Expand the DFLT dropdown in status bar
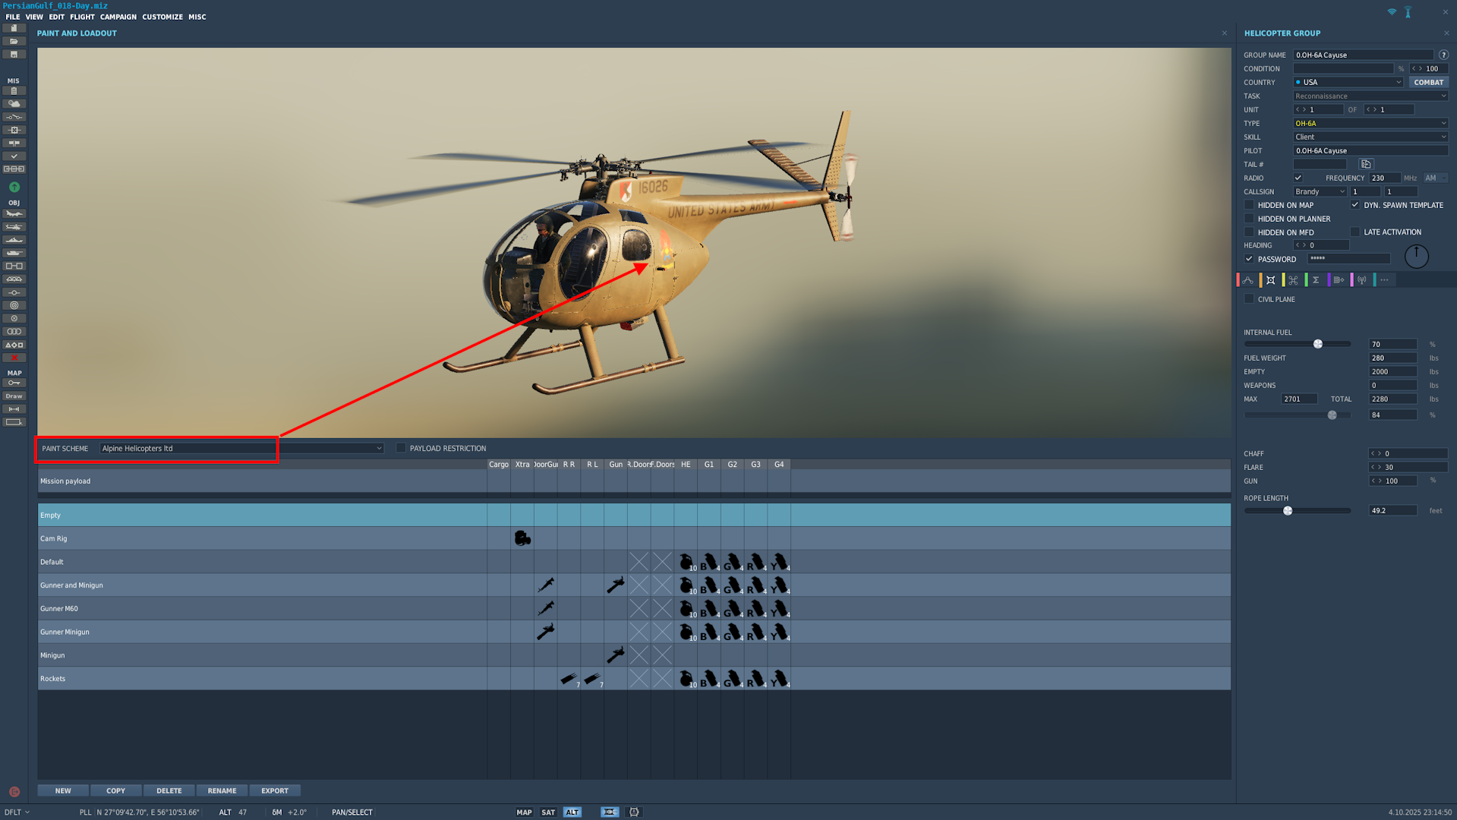The image size is (1457, 820). tap(17, 812)
